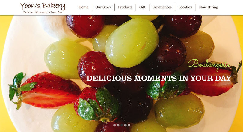Open the Home menu item
Screen dimensions: 243x132
click(83, 7)
